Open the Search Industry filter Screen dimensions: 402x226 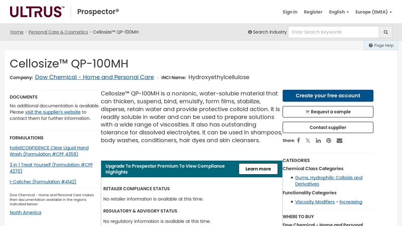pos(267,32)
